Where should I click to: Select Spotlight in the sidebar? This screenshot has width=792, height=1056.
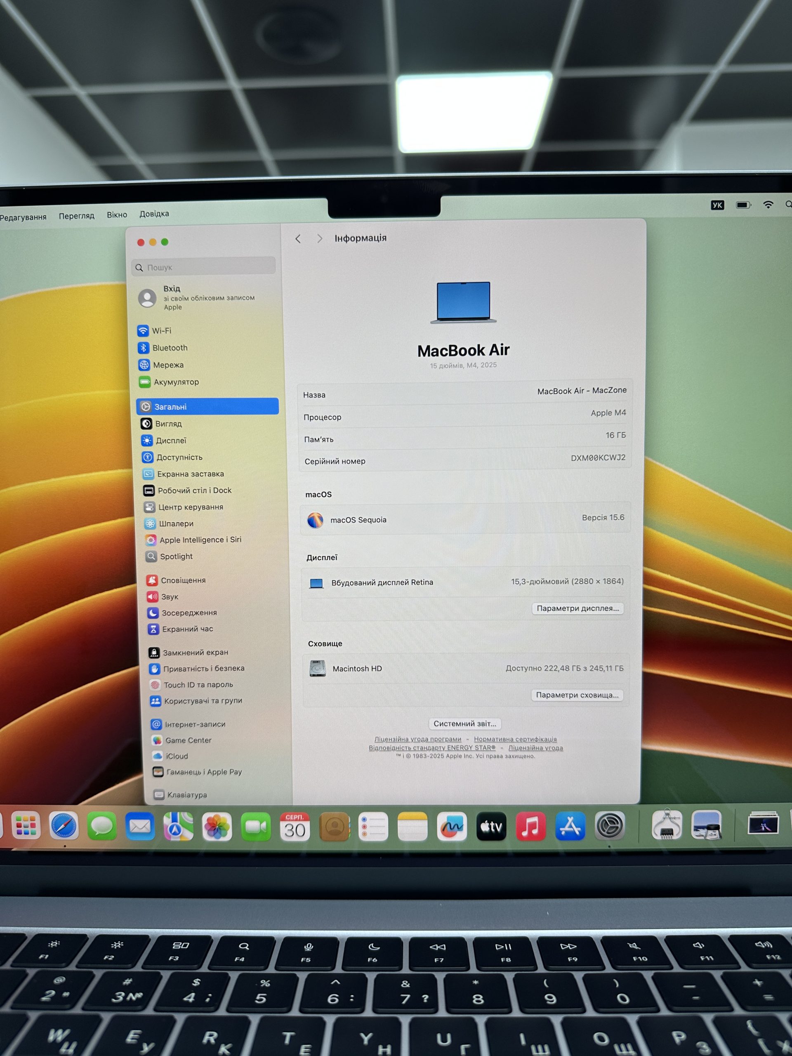tap(170, 556)
